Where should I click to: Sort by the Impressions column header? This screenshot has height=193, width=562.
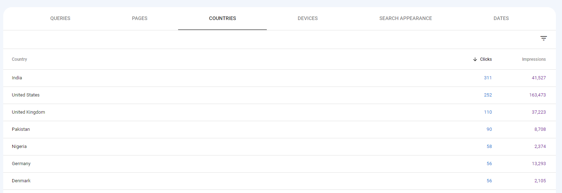[x=534, y=59]
